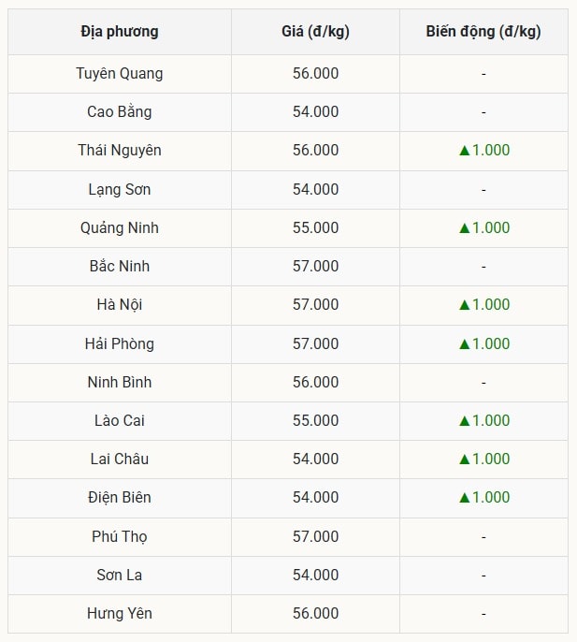Screen dimensions: 577x642
Task: Click the Sơn La price 54.000
Action: (315, 576)
